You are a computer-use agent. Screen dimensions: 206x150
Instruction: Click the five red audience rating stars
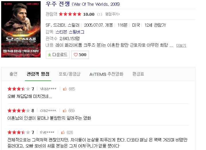(x=70, y=14)
